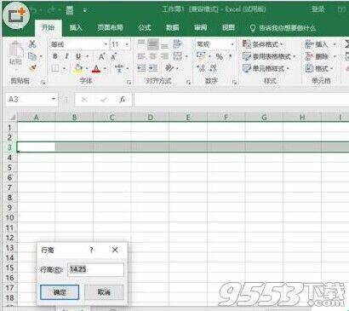The height and width of the screenshot is (311, 349).
Task: Expand the Delete cells dropdown
Action: tap(335, 56)
